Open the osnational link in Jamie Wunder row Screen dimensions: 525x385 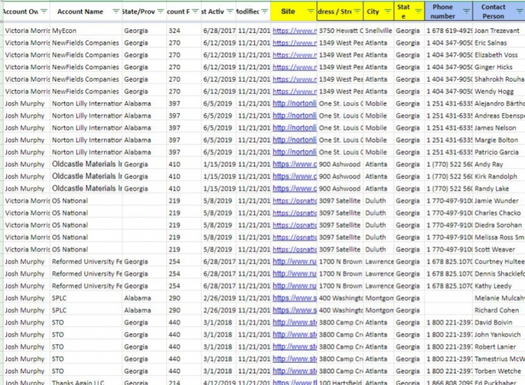pyautogui.click(x=294, y=200)
